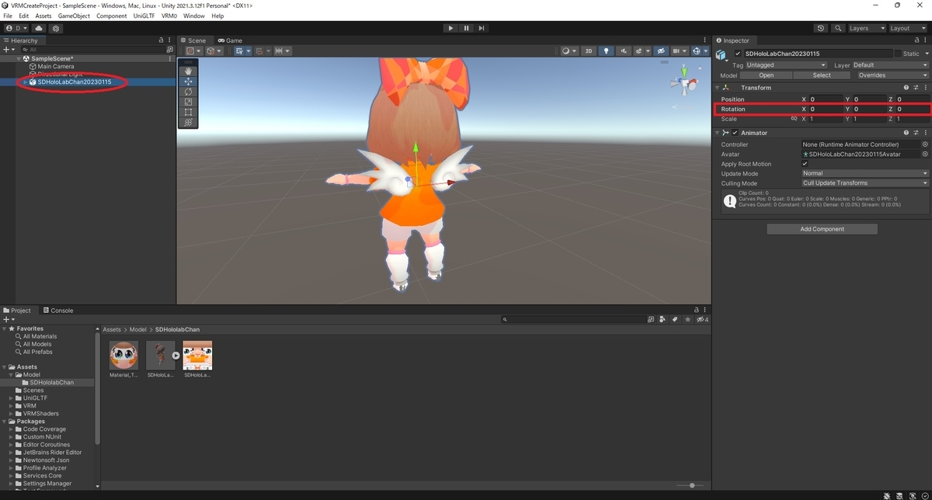Viewport: 932px width, 500px height.
Task: Open Version Control (Plastic SCM) icon
Action: (x=55, y=28)
